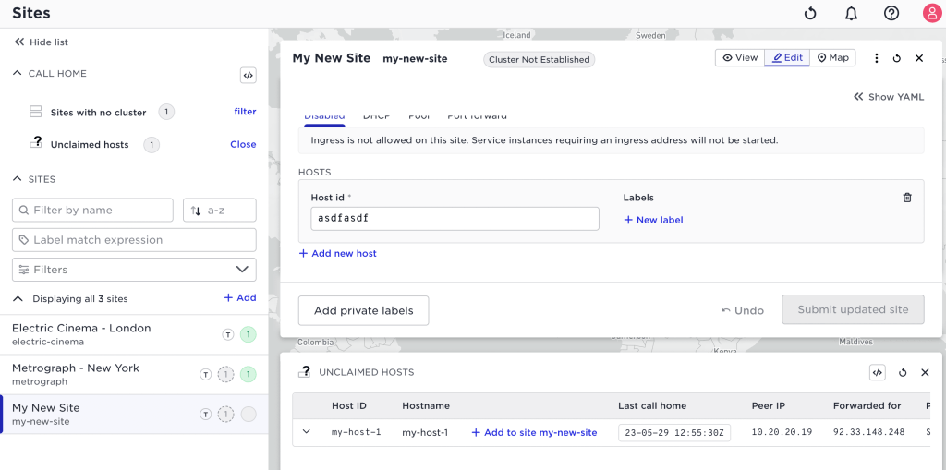The width and height of the screenshot is (946, 470).
Task: Click the refresh icon in top header
Action: pos(810,13)
